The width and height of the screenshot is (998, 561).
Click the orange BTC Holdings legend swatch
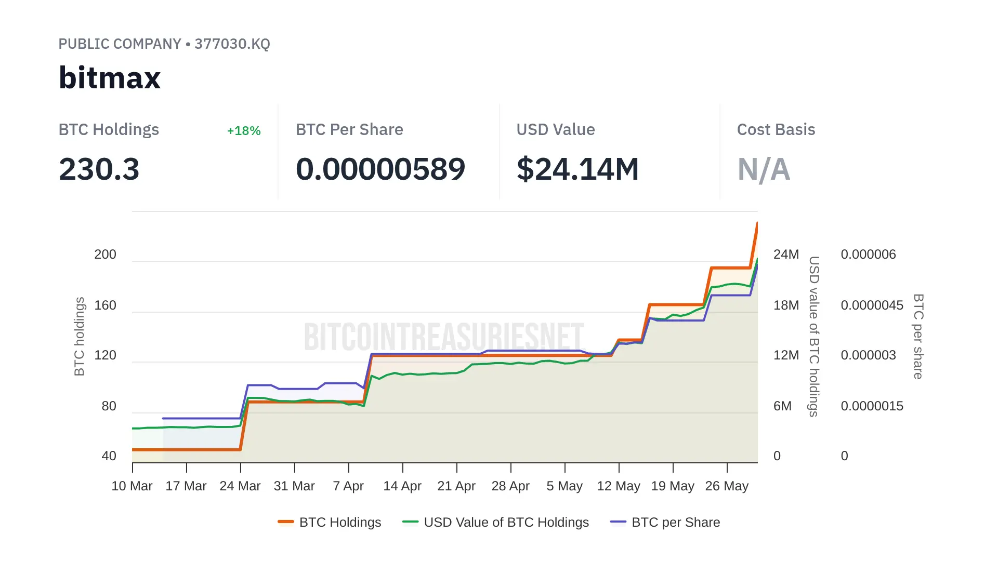(286, 522)
